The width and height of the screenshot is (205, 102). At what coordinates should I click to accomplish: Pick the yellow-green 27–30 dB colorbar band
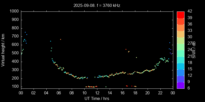point(180,40)
